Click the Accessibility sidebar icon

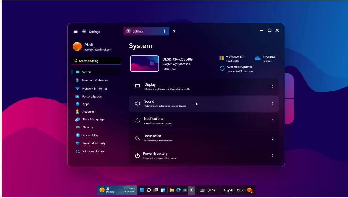coord(78,135)
